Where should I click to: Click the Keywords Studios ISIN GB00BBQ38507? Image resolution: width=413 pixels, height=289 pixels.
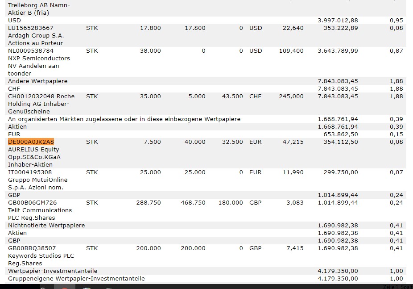tap(32, 248)
